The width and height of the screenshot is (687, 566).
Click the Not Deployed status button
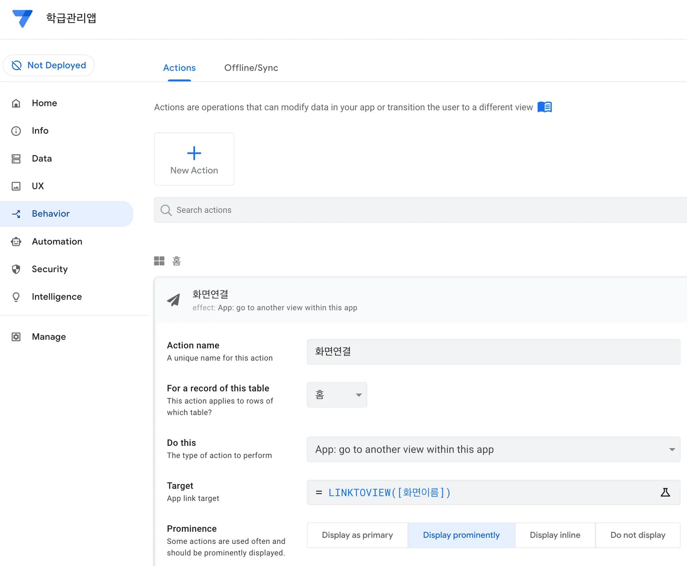pyautogui.click(x=49, y=65)
